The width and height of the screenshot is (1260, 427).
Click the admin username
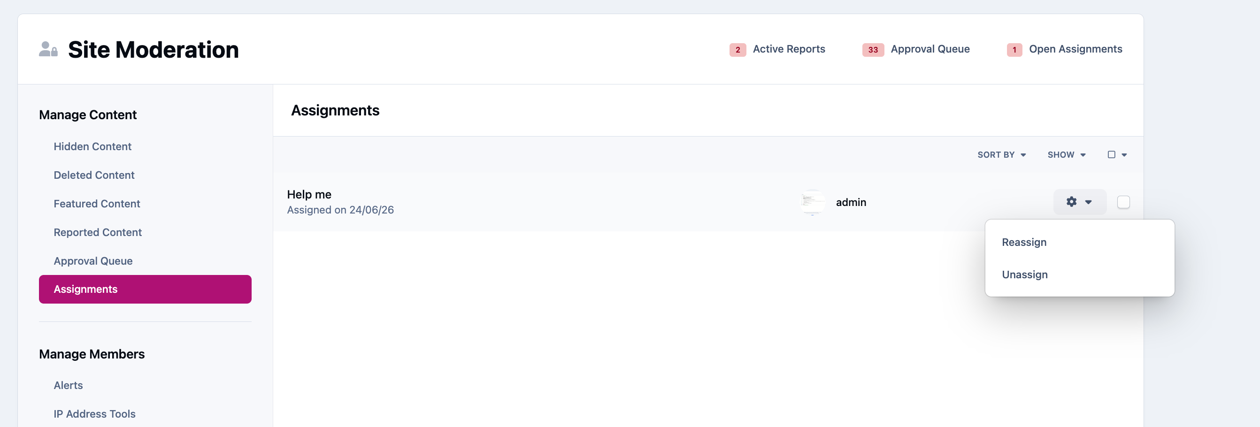(851, 202)
